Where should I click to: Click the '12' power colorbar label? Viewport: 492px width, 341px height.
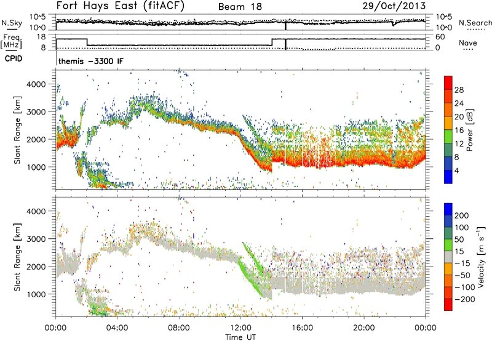click(459, 144)
